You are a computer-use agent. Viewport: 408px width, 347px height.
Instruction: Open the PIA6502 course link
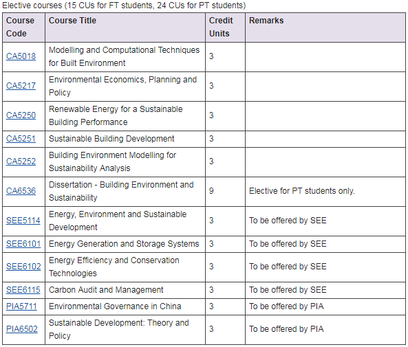[22, 329]
